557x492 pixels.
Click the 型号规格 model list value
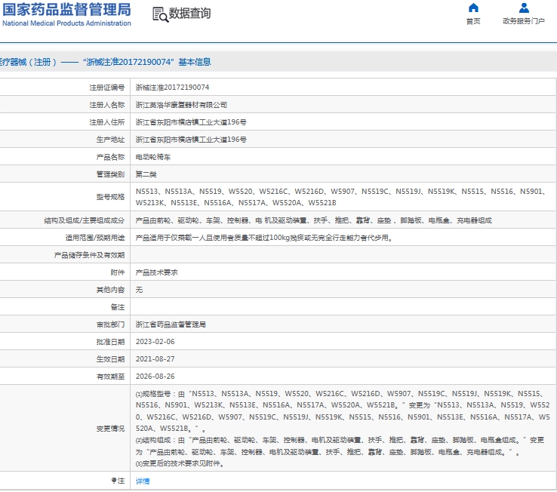tap(340, 197)
